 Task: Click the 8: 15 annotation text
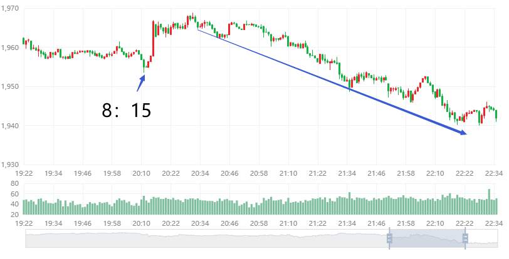click(x=126, y=110)
